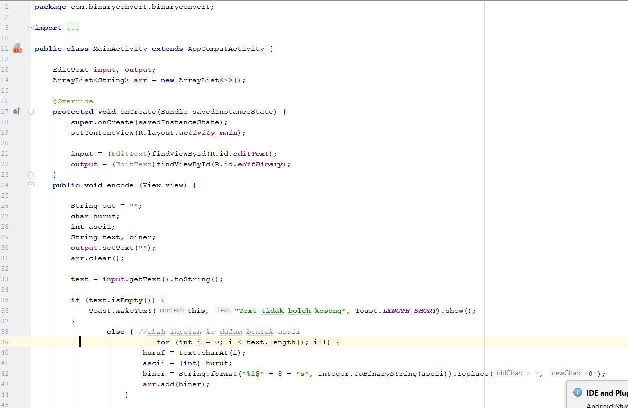628x408 pixels.
Task: Click line number 26 in the gutter
Action: tap(5, 206)
